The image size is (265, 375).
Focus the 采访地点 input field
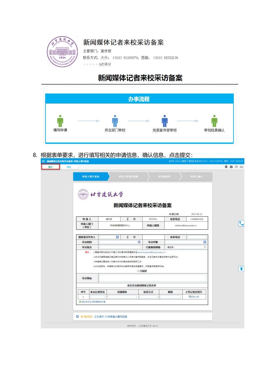[x=120, y=247]
